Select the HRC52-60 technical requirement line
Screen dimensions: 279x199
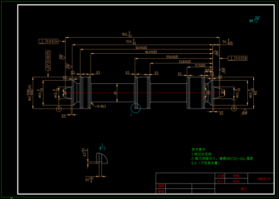coord(222,159)
